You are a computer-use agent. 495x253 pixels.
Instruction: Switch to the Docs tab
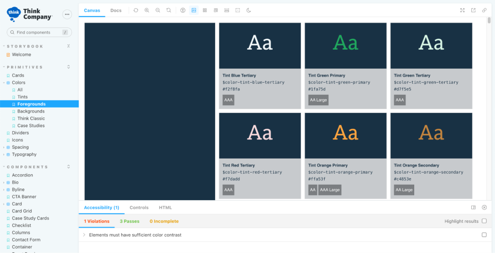pyautogui.click(x=116, y=10)
